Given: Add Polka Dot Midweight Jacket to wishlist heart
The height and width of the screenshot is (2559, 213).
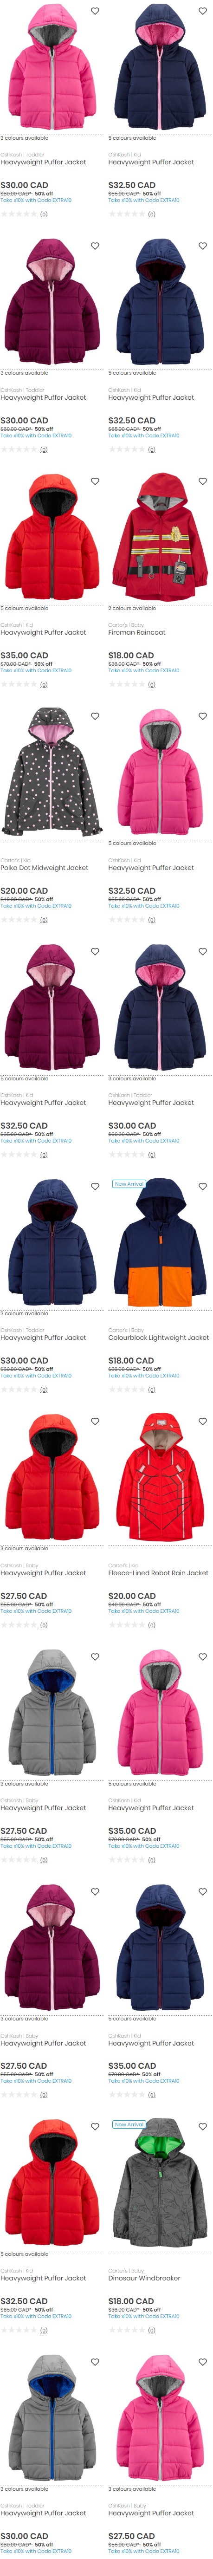Looking at the screenshot, I should tap(95, 716).
